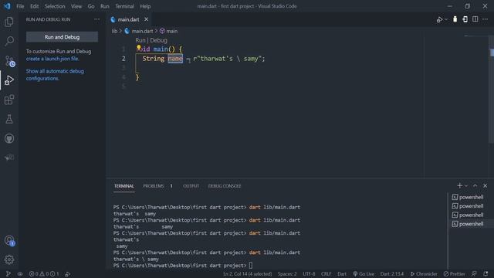Switch to the TERMINAL panel tab

[x=123, y=186]
